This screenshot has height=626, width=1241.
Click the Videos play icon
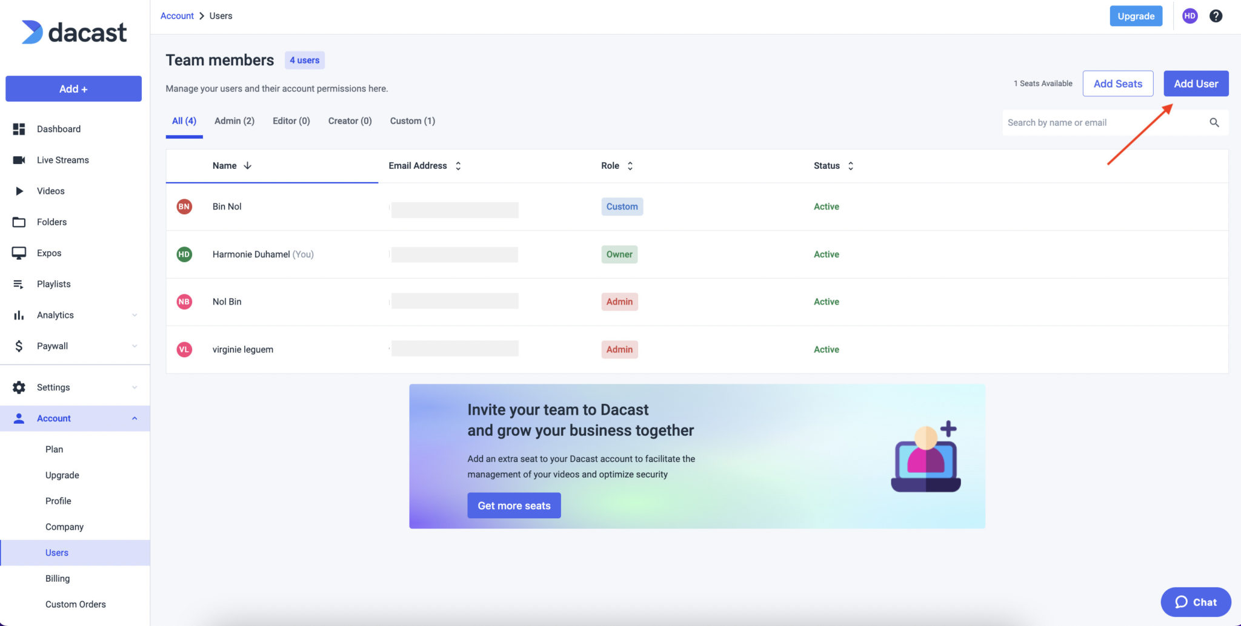(x=19, y=191)
